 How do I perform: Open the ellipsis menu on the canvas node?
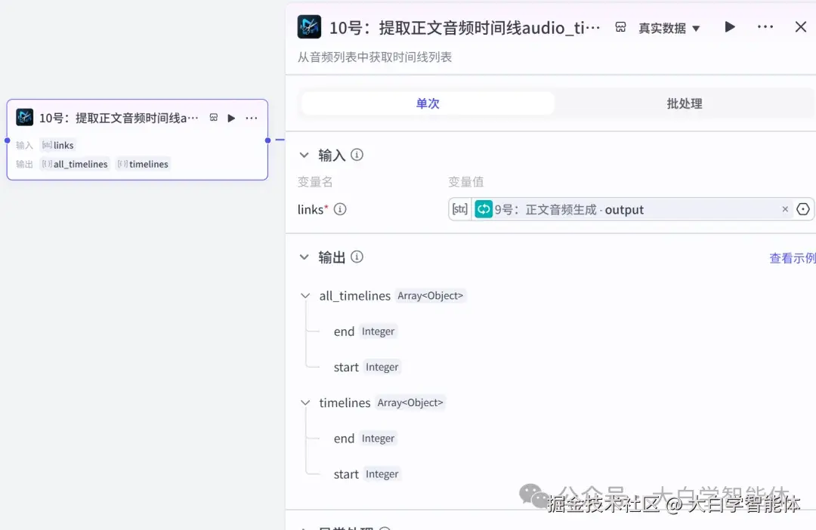point(251,118)
